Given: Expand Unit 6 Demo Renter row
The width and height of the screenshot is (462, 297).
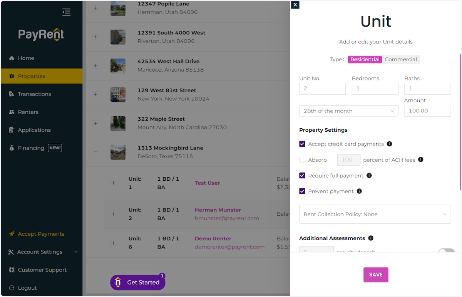Looking at the screenshot, I should [113, 243].
